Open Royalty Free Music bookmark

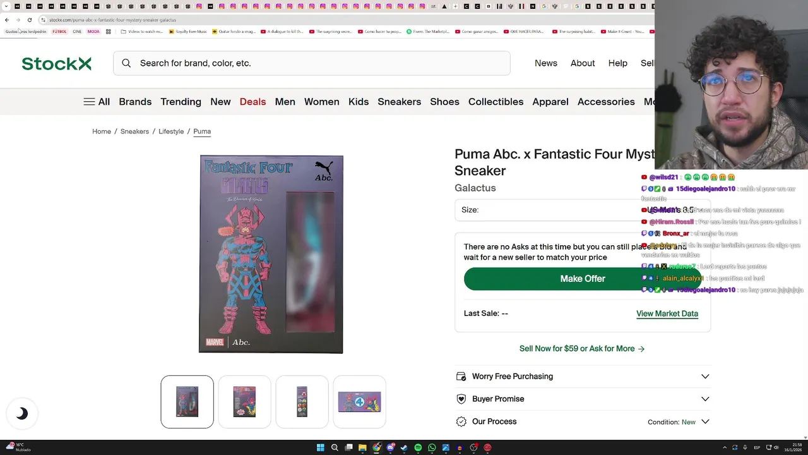click(188, 31)
